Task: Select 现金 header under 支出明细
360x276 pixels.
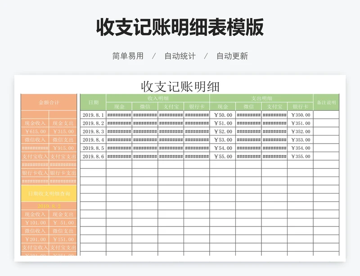Action: pos(223,106)
